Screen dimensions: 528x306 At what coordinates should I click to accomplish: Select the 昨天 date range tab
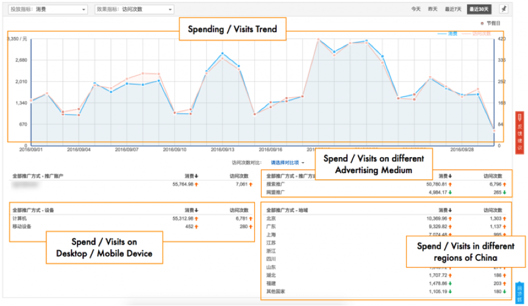pos(433,9)
